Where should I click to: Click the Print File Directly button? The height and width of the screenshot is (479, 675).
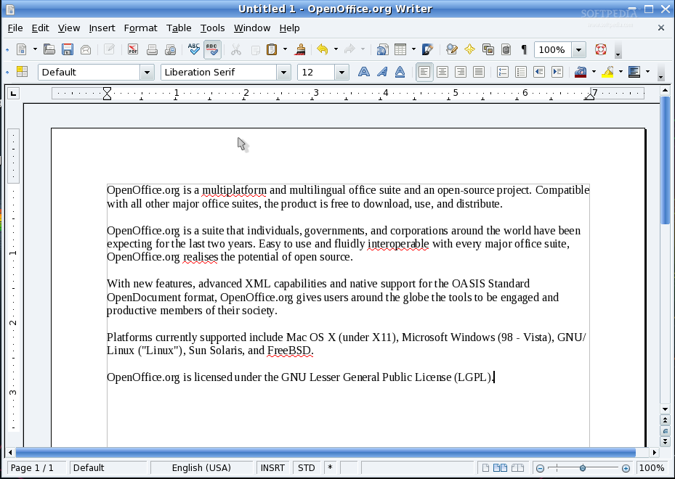tap(152, 49)
